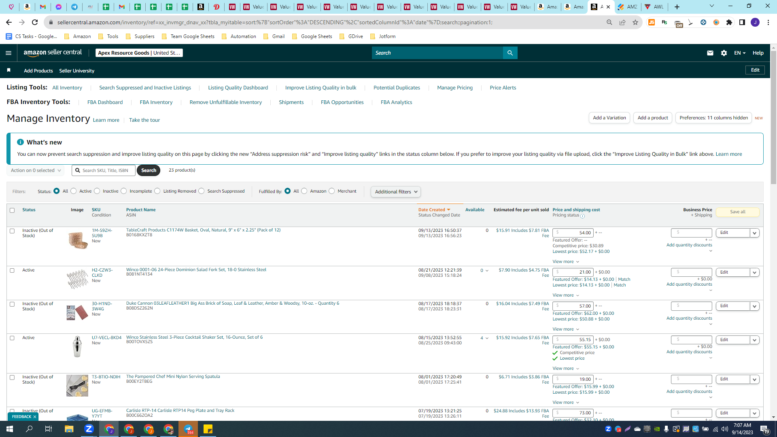Open the Chrome profile avatar

tap(755, 22)
